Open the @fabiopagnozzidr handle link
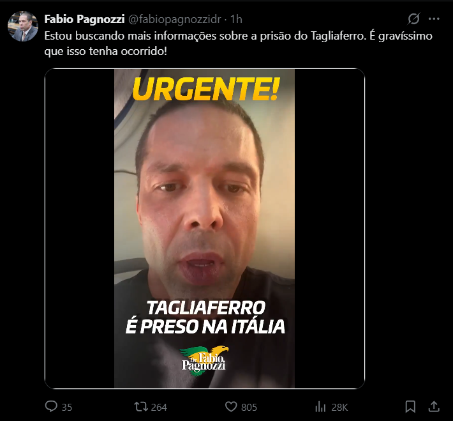Viewport: 453px width, 421px height. [x=174, y=19]
